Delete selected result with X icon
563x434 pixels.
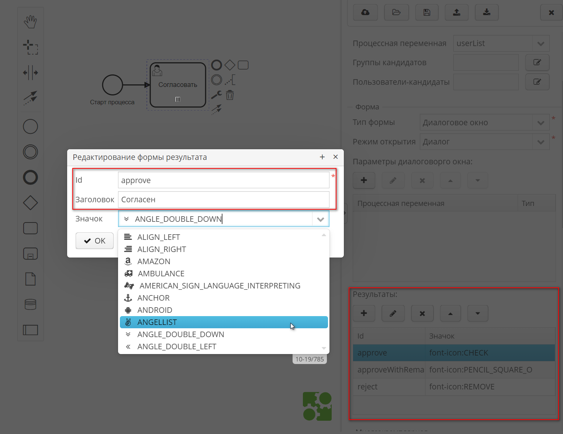(x=422, y=313)
